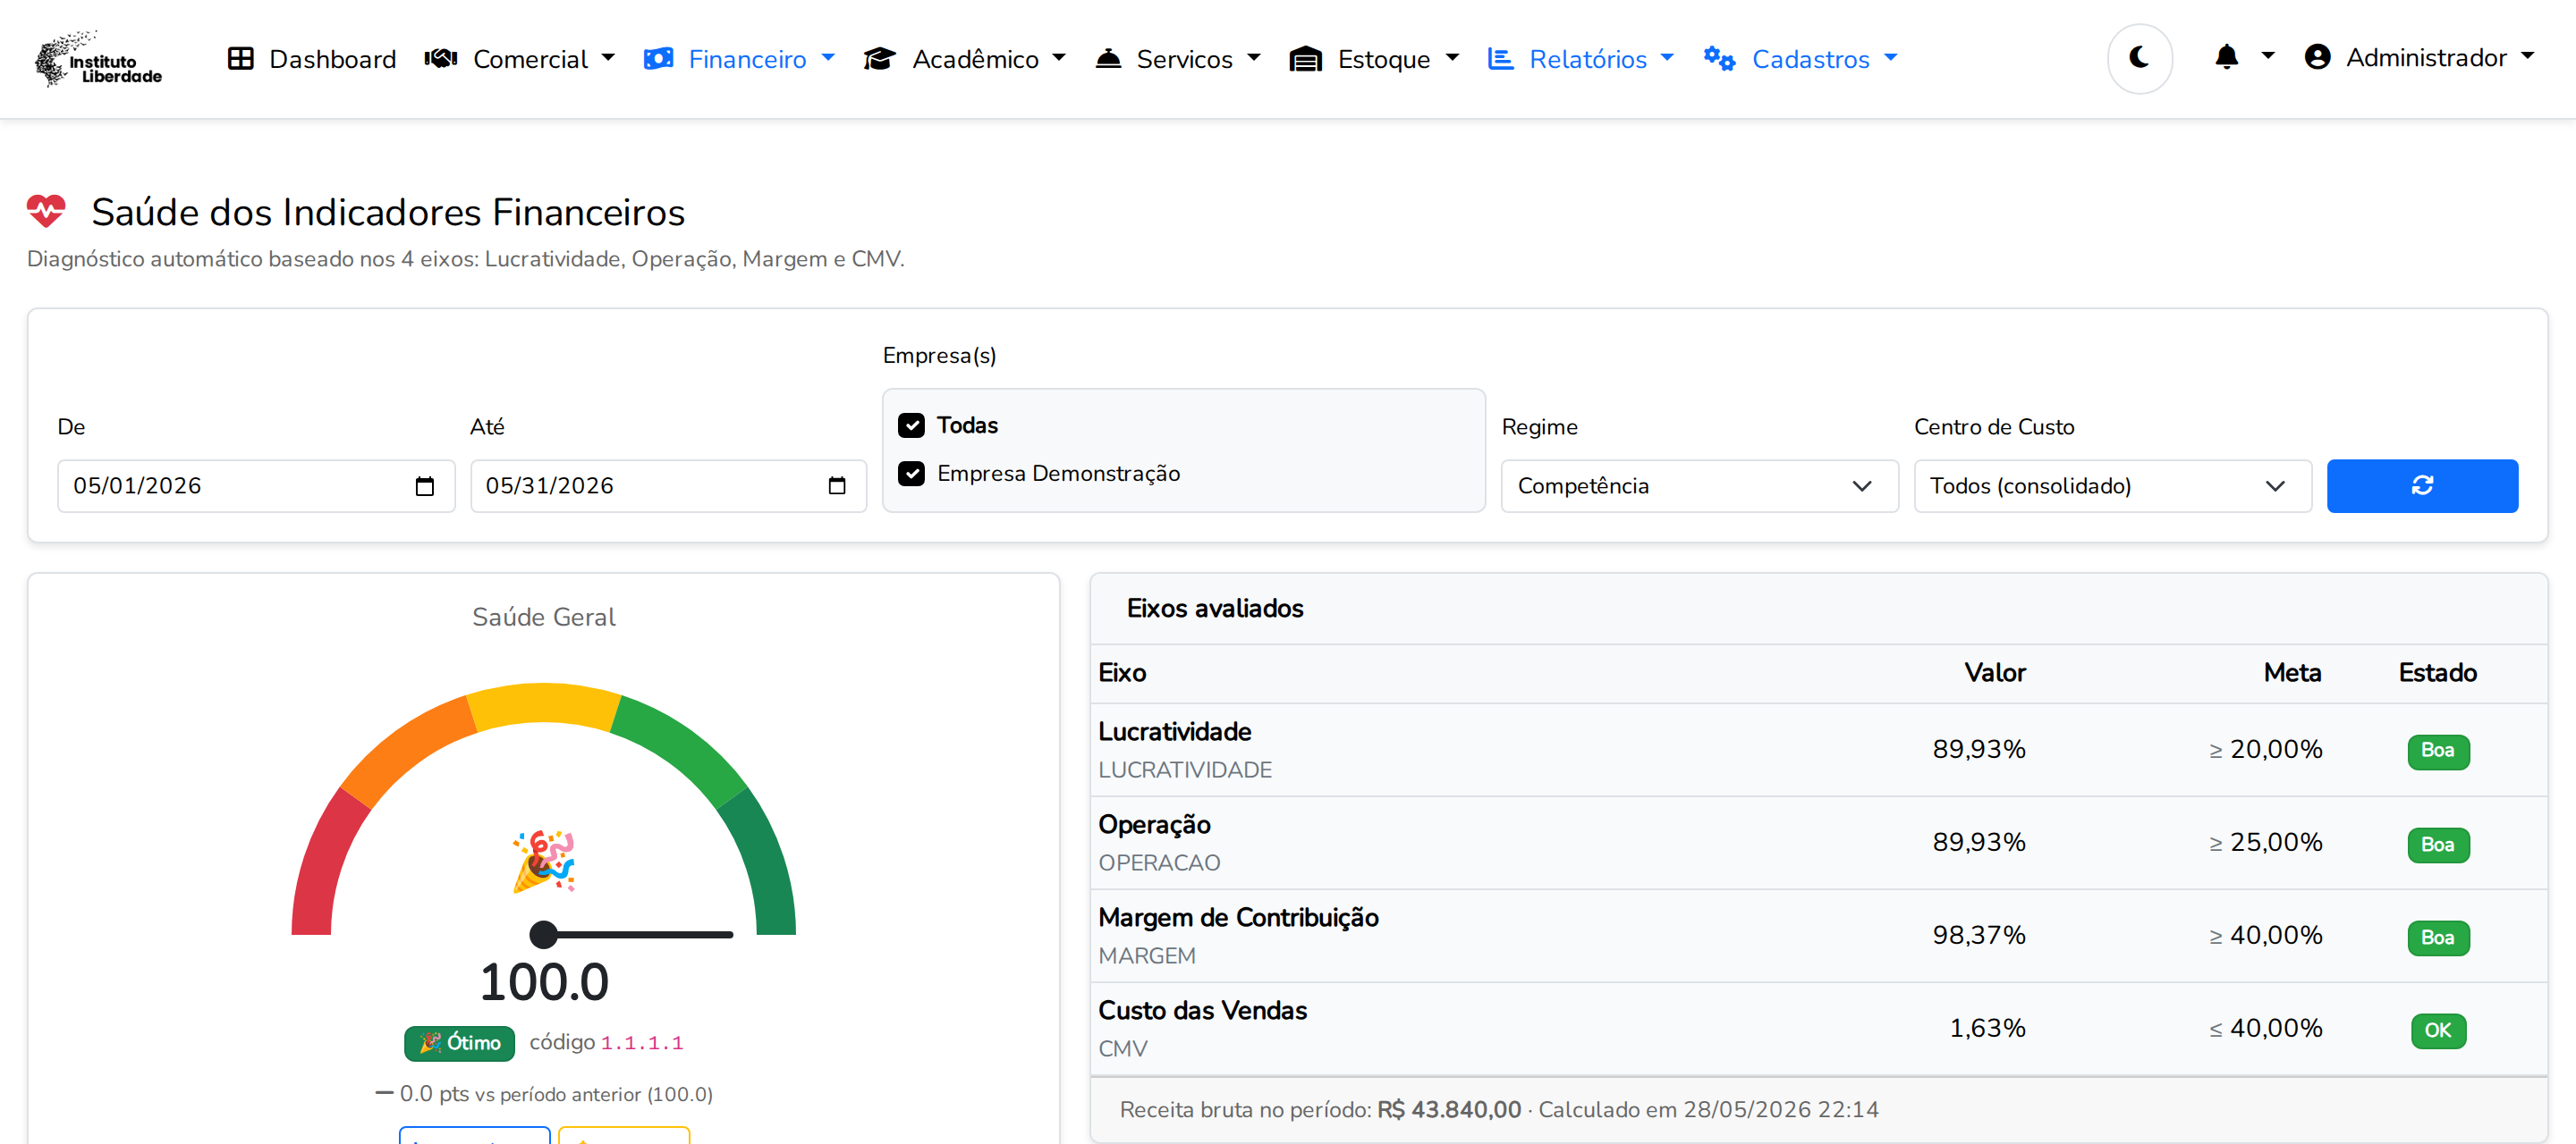Expand the Estoque menu
2576x1144 pixels.
coord(1374,59)
